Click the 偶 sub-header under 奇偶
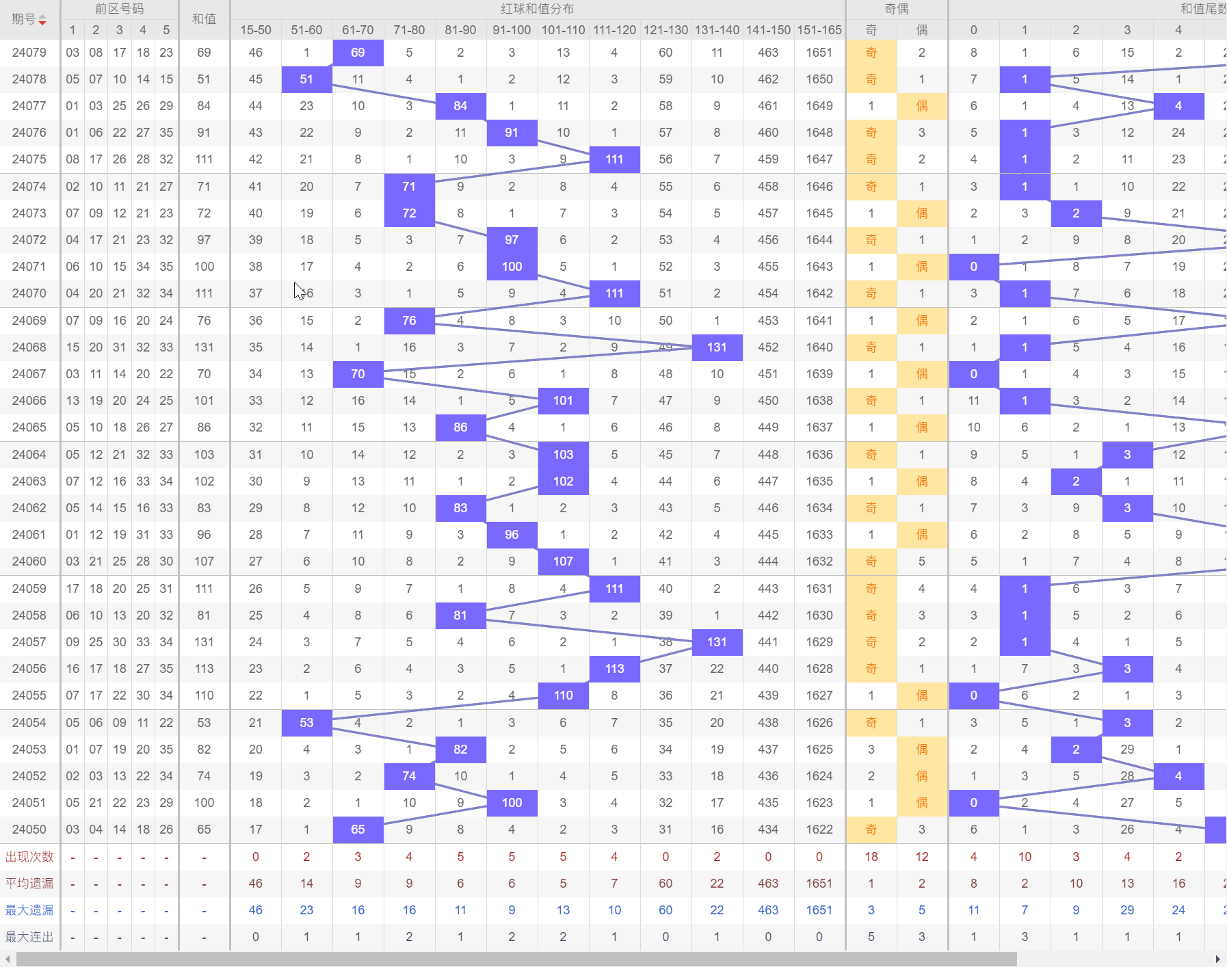The height and width of the screenshot is (967, 1227). [x=922, y=30]
